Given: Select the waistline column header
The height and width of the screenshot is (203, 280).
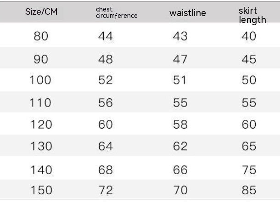Looking at the screenshot, I should 187,13.
